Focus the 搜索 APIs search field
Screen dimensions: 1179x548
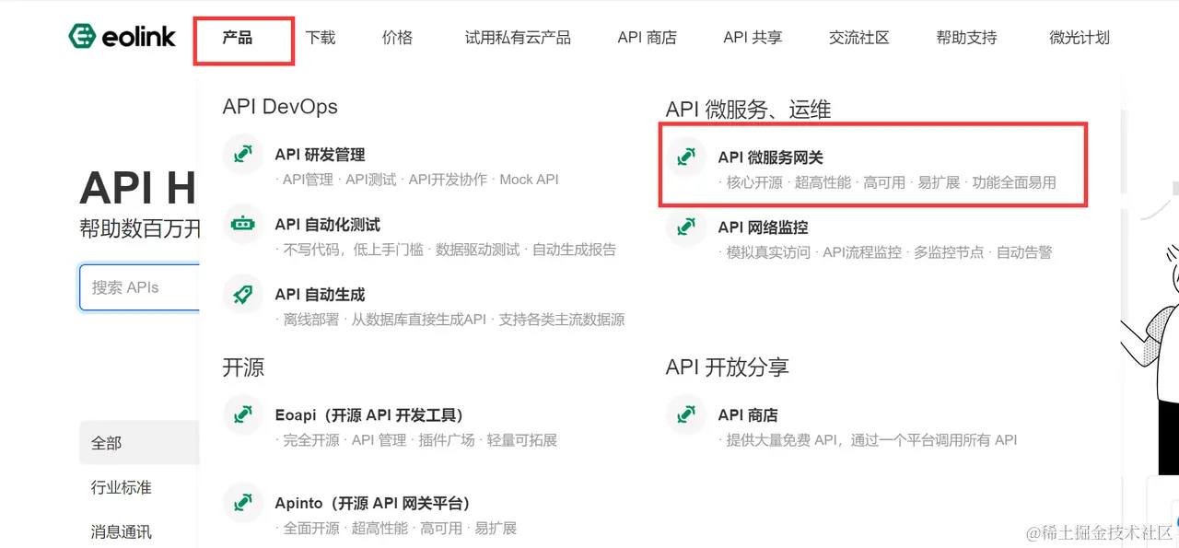click(139, 287)
